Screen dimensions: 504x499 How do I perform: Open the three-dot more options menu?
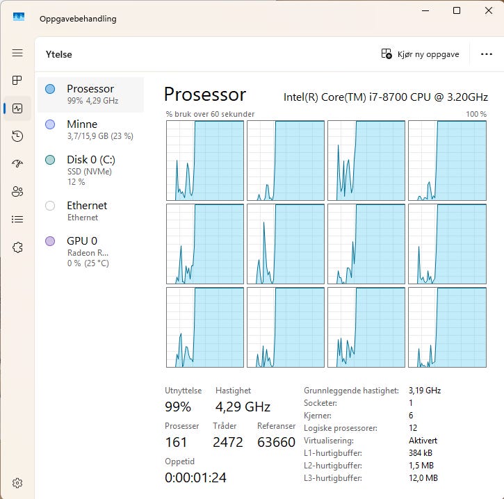[487, 54]
